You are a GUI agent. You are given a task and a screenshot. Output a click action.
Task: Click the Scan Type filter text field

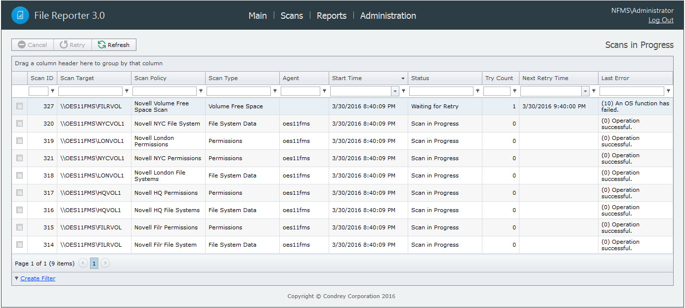pos(238,91)
